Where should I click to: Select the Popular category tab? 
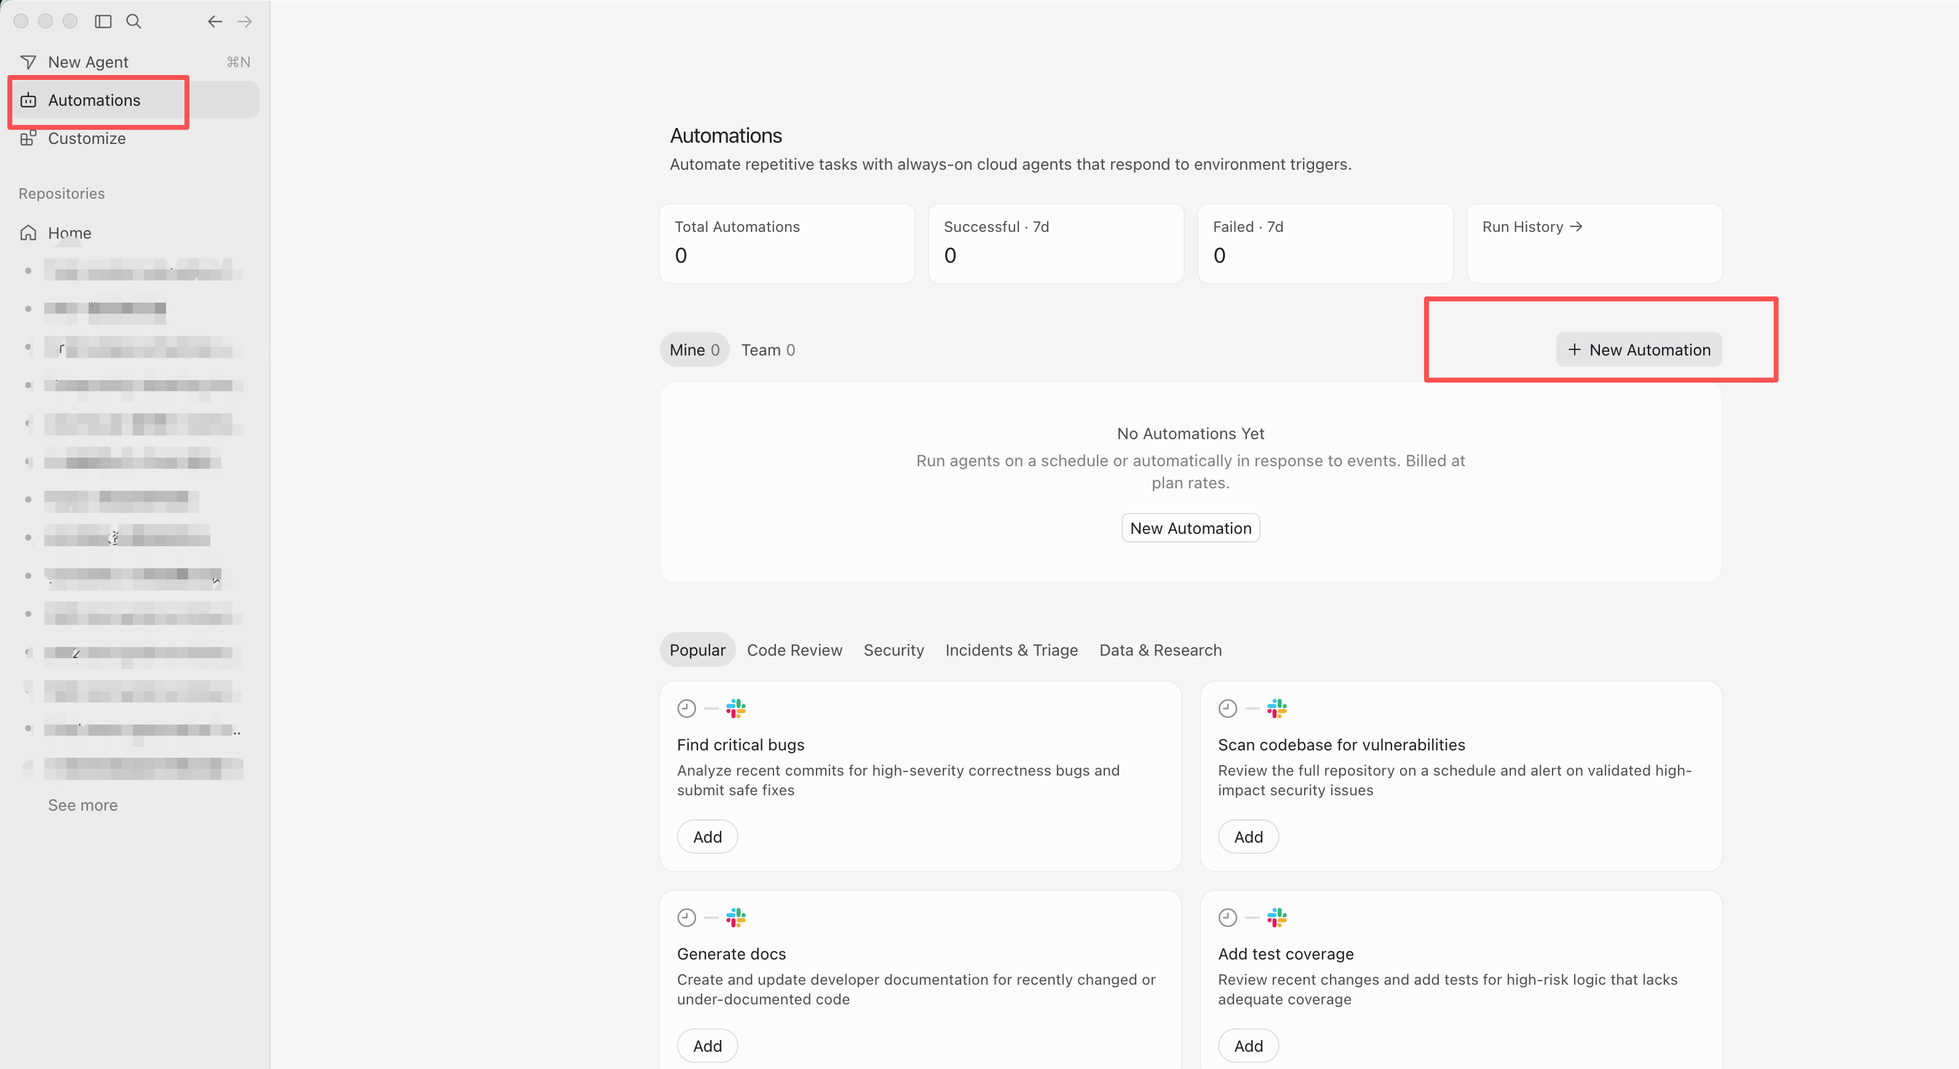(x=697, y=650)
